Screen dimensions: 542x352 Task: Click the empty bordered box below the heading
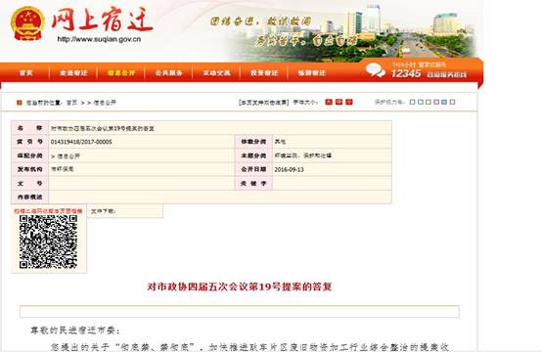[240, 311]
